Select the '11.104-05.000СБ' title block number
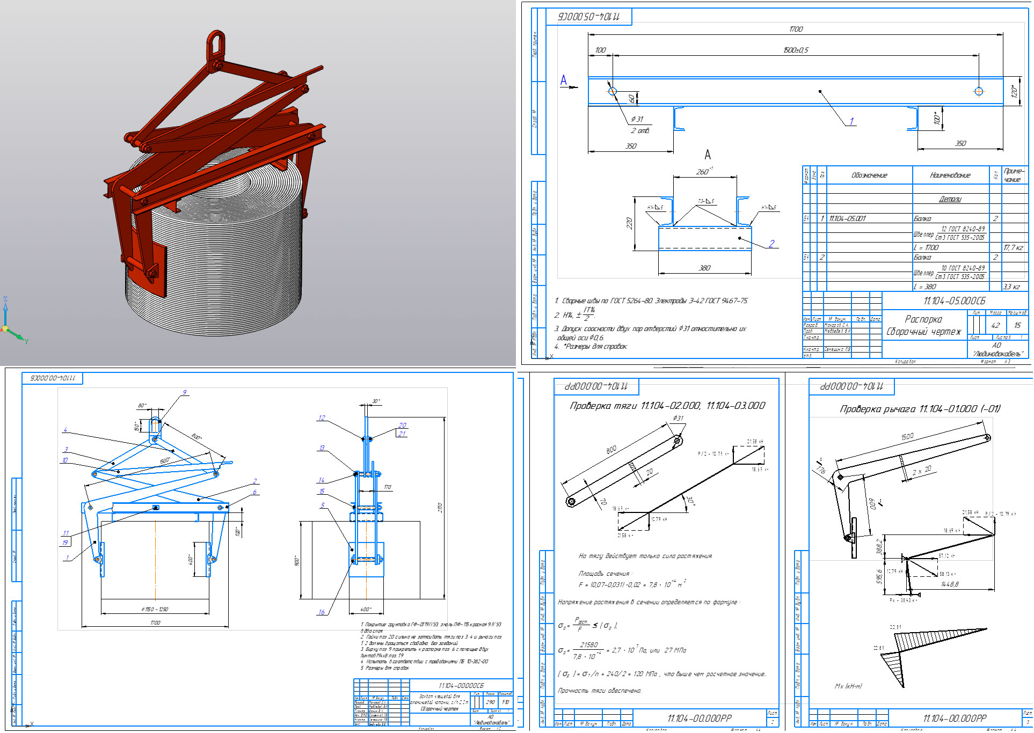Image resolution: width=1034 pixels, height=733 pixels. (x=954, y=300)
